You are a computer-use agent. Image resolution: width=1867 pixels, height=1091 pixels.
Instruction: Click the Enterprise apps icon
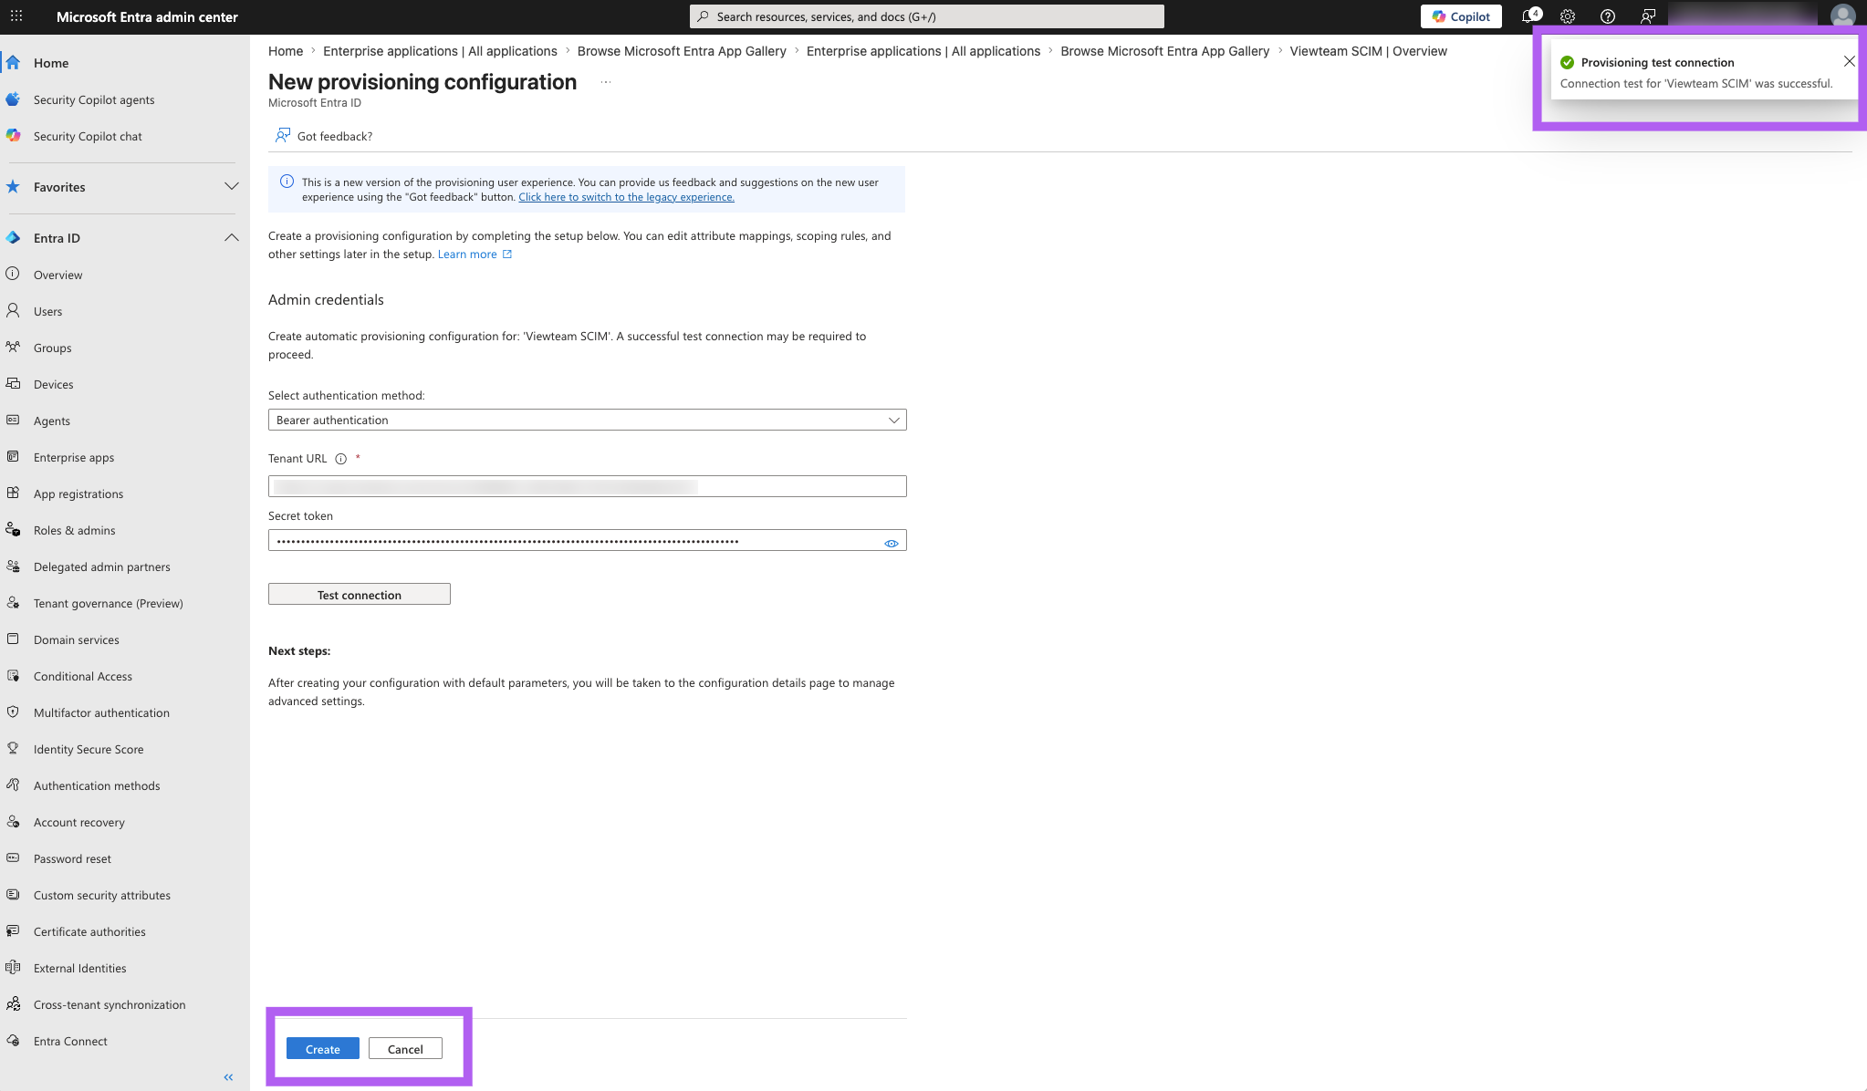point(13,457)
